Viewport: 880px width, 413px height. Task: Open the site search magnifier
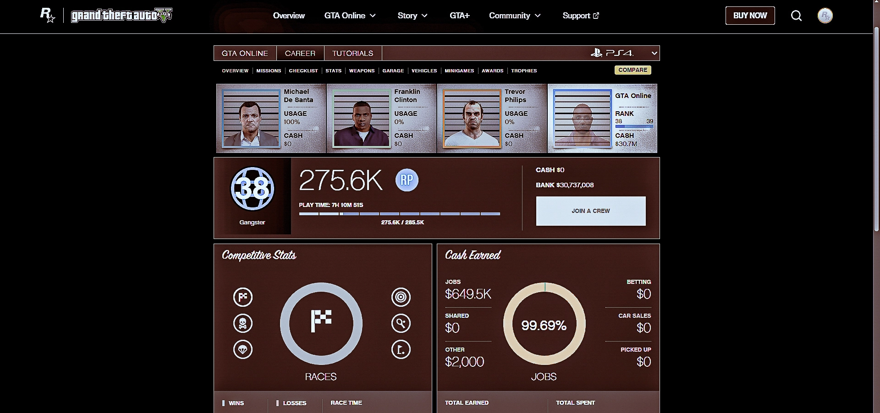click(x=797, y=16)
